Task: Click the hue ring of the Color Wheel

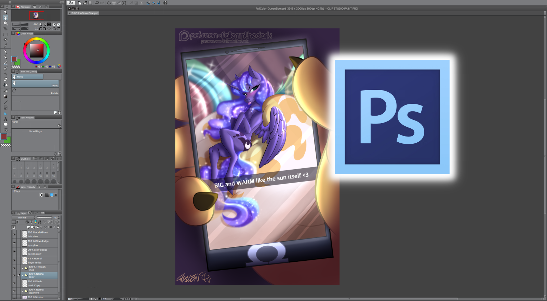Action: tap(37, 39)
